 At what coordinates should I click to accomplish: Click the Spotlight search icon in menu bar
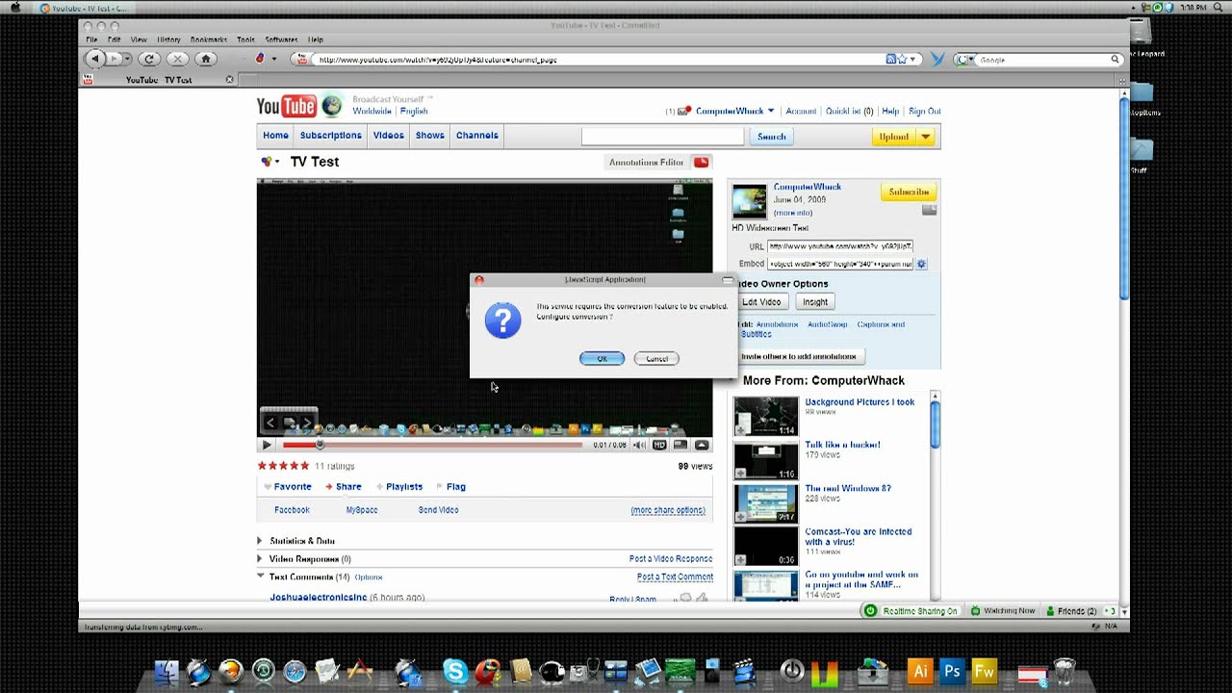coord(1219,8)
